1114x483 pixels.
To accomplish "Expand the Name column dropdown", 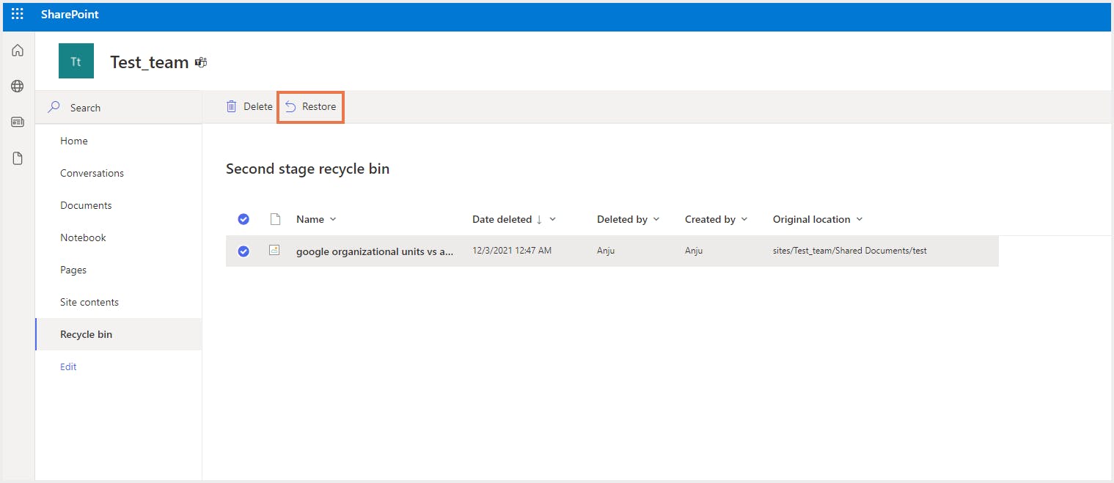I will (333, 219).
